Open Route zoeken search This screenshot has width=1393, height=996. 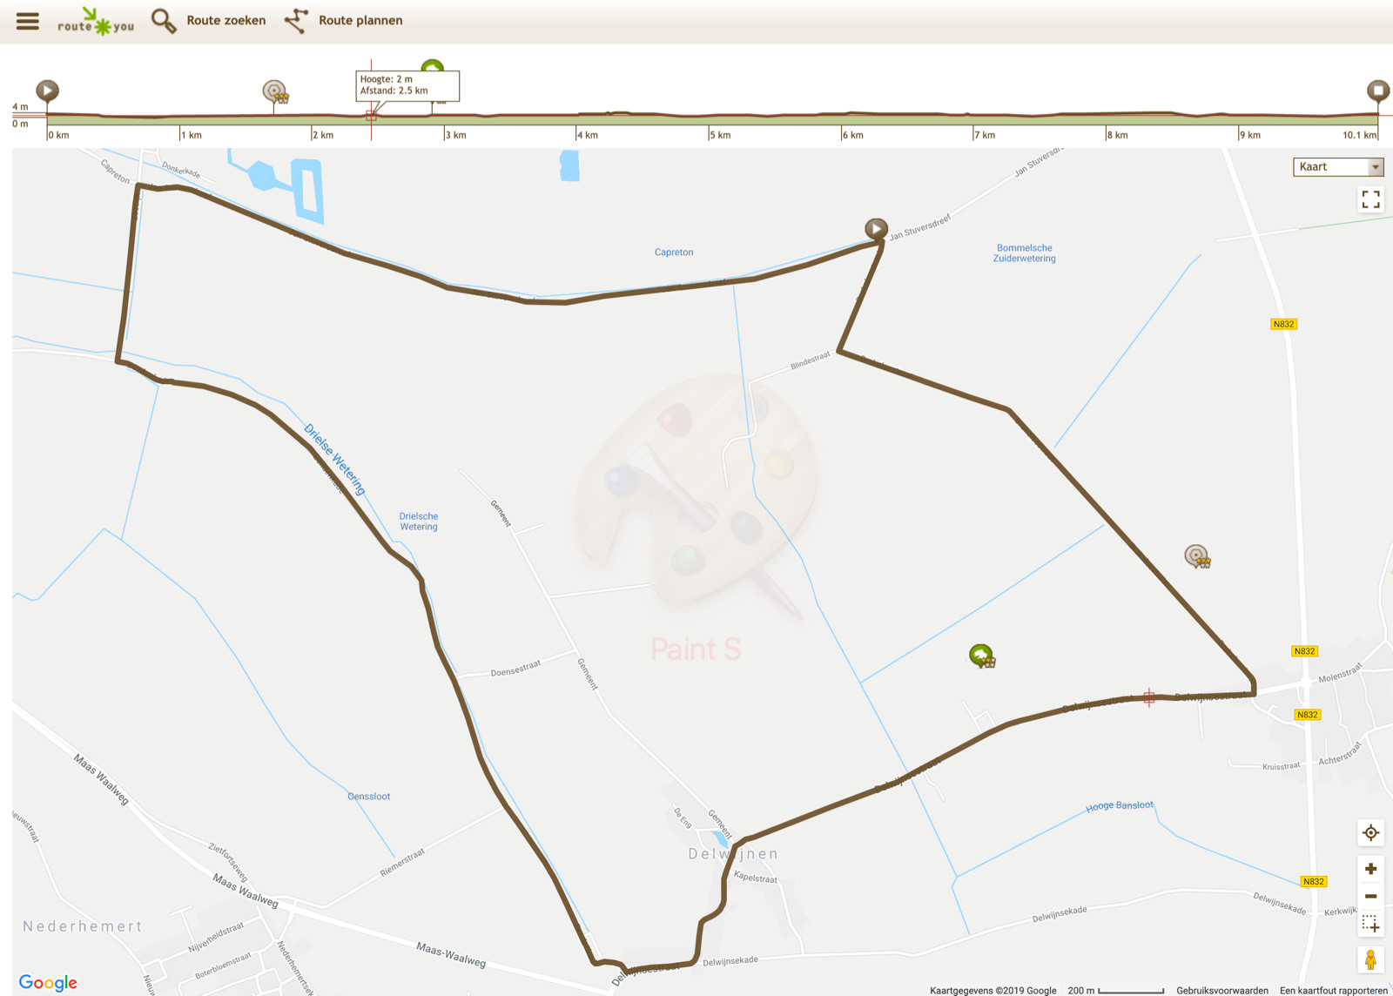209,20
